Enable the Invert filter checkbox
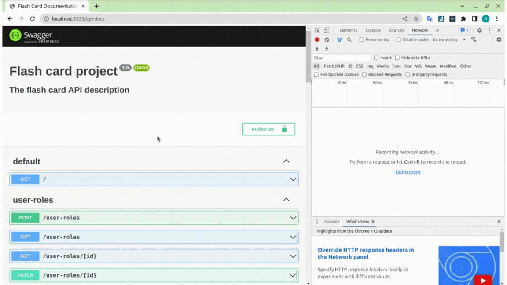Viewport: 507px width, 285px height. (x=377, y=57)
